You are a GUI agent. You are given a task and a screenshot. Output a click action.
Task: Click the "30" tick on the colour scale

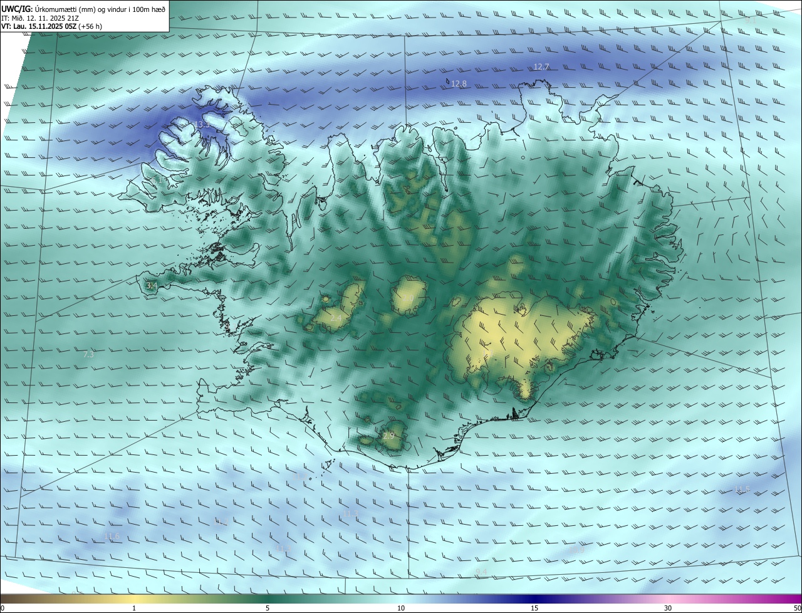[668, 609]
